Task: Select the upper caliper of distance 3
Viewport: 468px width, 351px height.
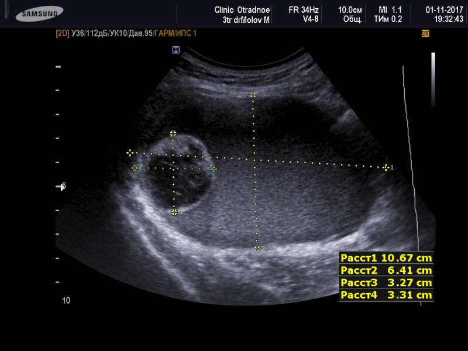Action: point(173,133)
